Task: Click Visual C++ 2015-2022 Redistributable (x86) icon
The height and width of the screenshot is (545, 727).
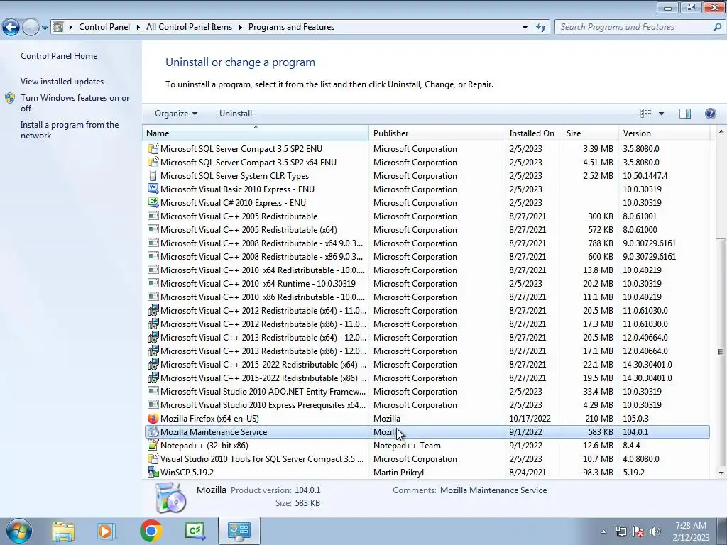Action: (x=153, y=378)
